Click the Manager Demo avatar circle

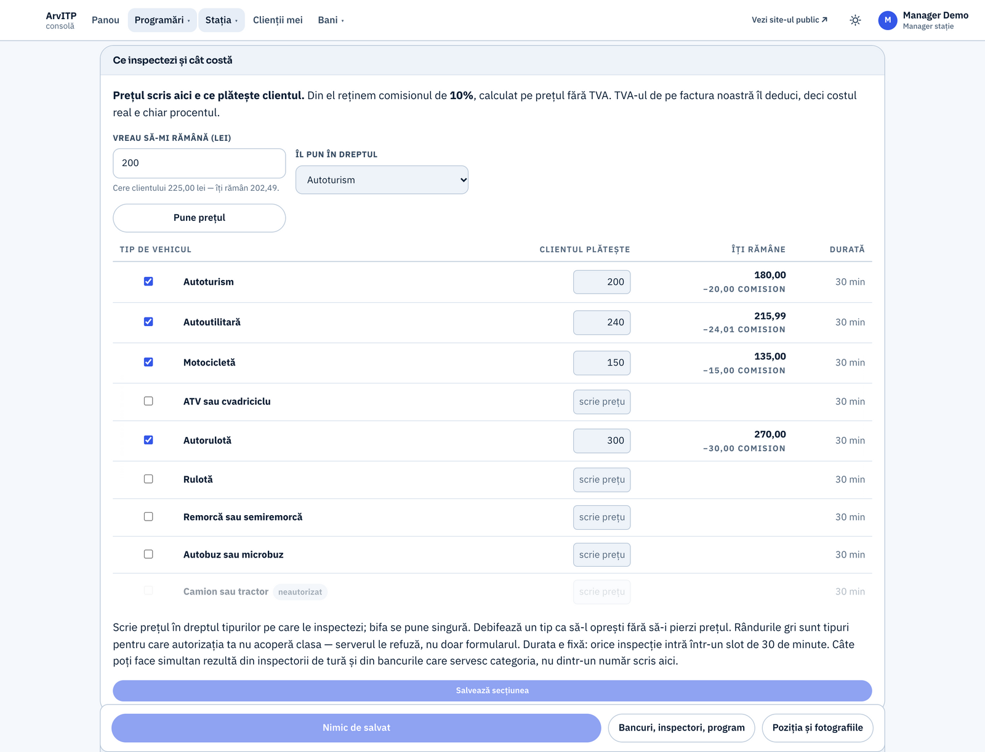click(888, 20)
